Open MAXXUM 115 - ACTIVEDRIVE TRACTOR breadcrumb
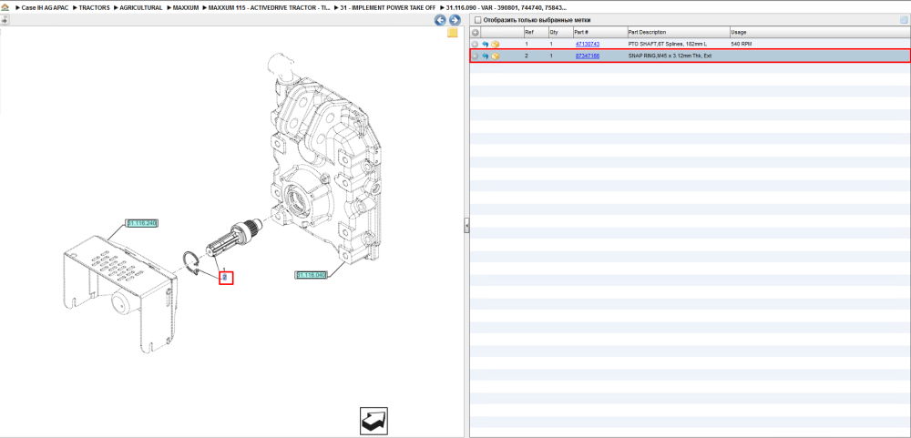Image resolution: width=911 pixels, height=438 pixels. coord(270,7)
